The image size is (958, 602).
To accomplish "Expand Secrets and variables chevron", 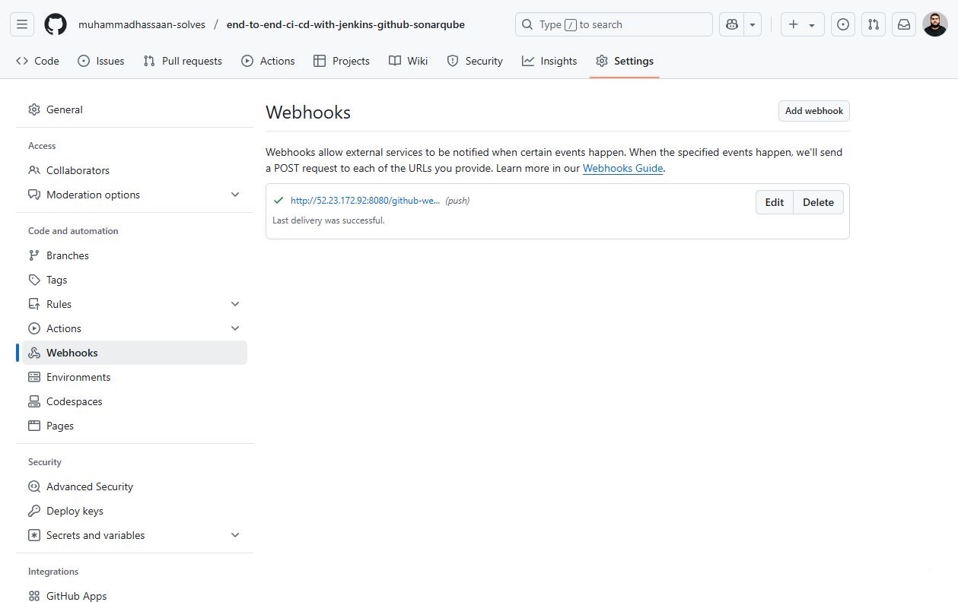I will 235,535.
